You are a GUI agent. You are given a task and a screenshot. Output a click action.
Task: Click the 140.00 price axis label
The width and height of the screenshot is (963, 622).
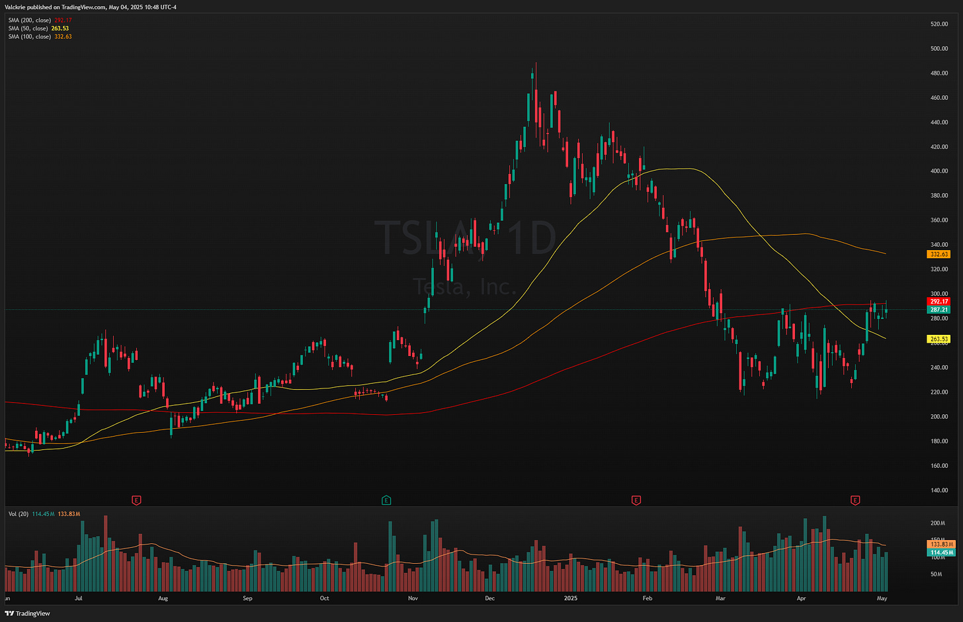(939, 490)
